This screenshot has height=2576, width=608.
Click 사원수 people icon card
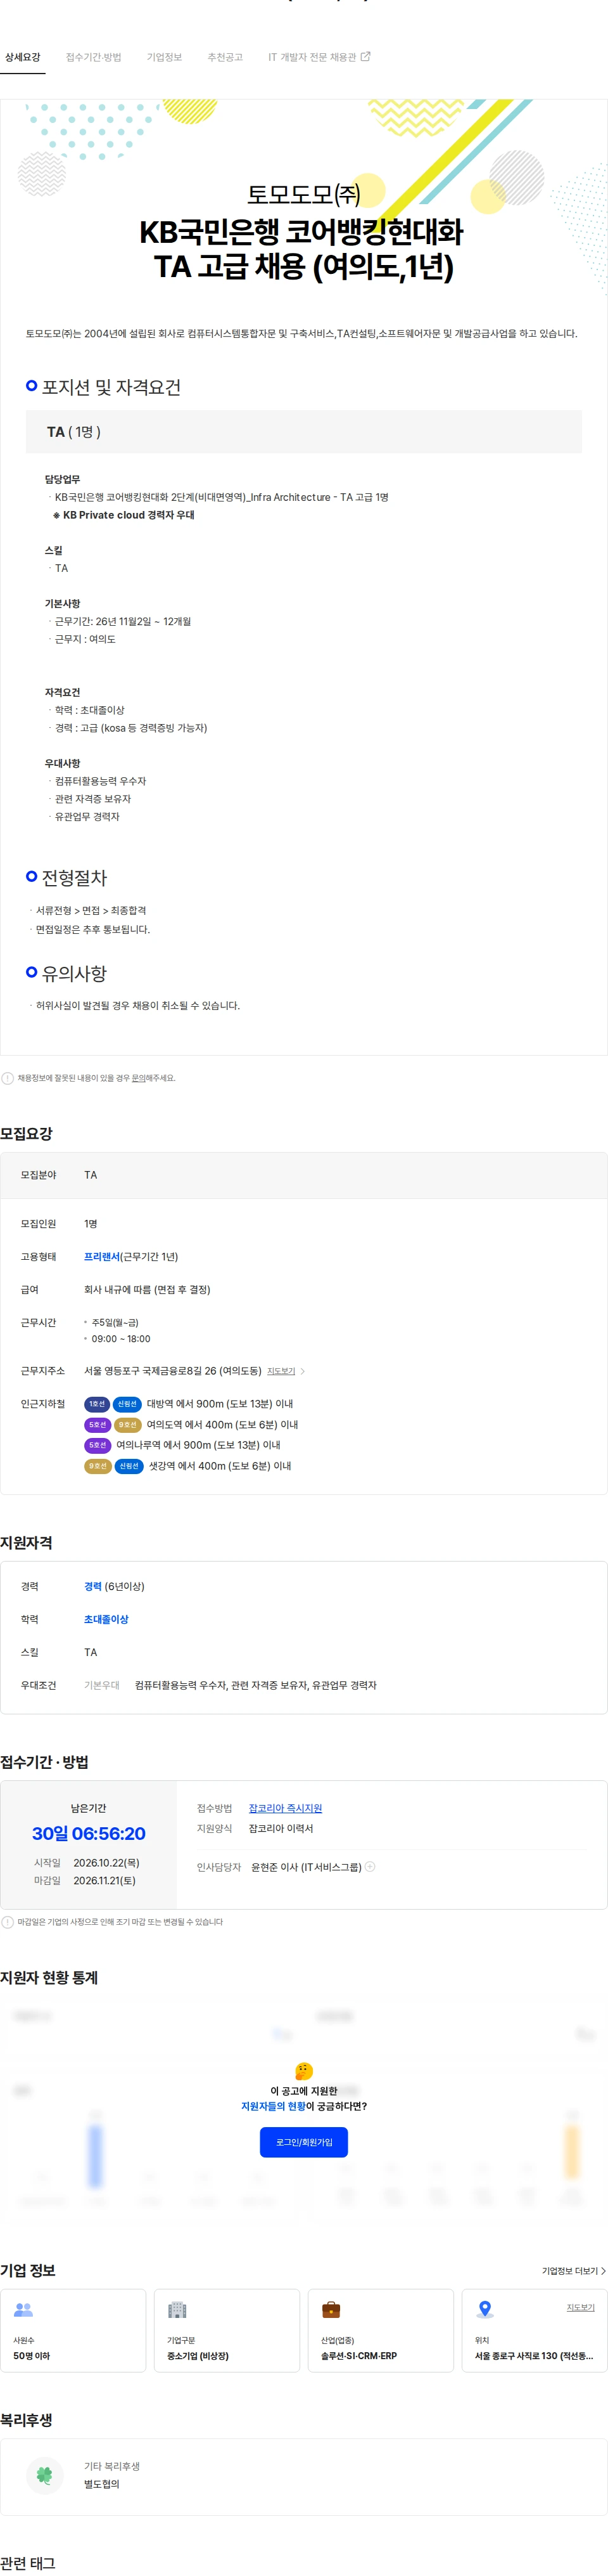(x=23, y=2310)
